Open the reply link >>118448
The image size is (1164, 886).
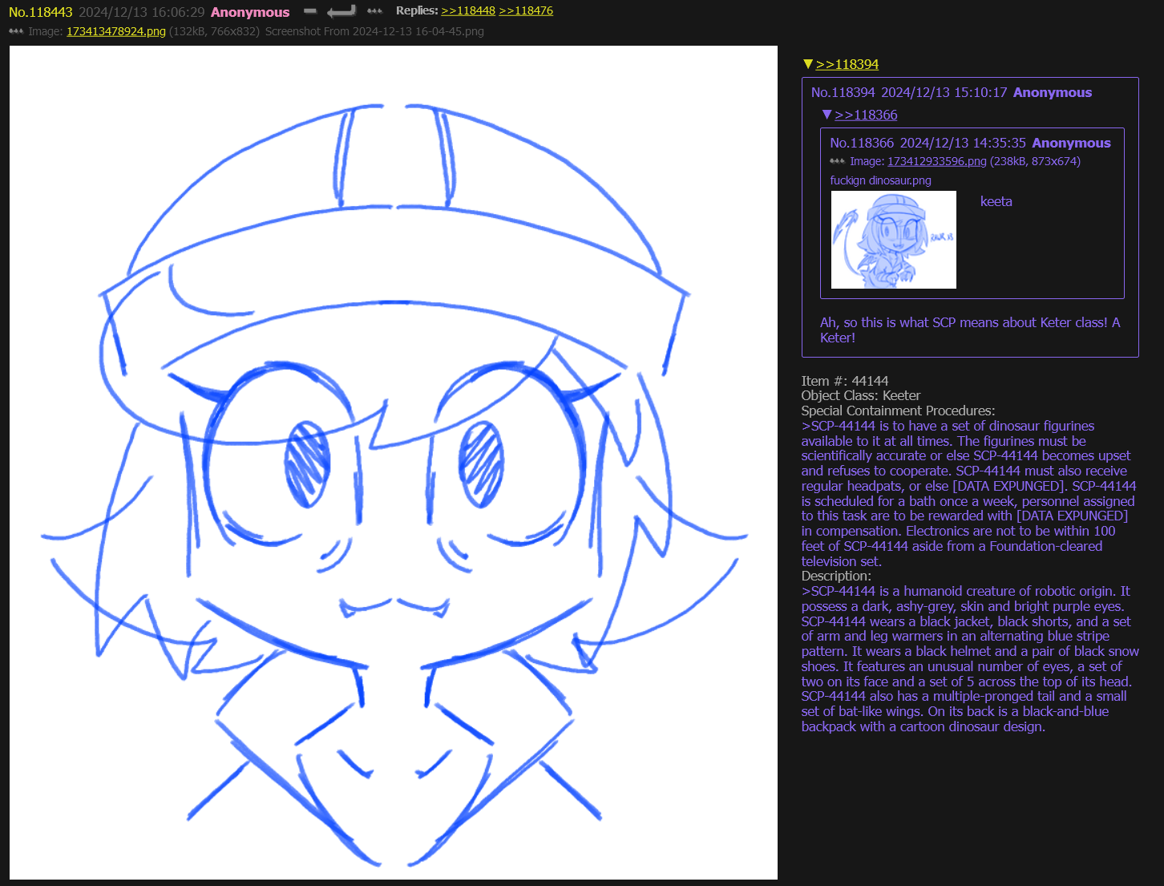pos(468,10)
